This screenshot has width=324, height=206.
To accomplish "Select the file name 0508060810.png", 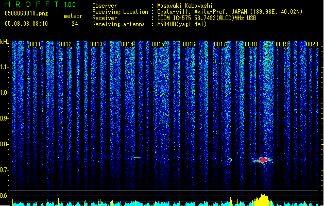I will [x=26, y=13].
